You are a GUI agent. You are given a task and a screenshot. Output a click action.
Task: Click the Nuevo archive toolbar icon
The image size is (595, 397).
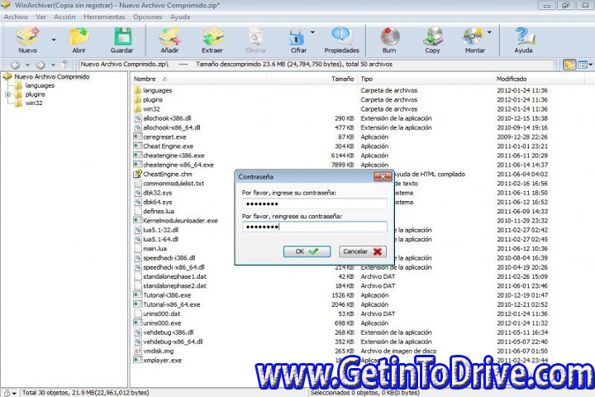pyautogui.click(x=28, y=36)
